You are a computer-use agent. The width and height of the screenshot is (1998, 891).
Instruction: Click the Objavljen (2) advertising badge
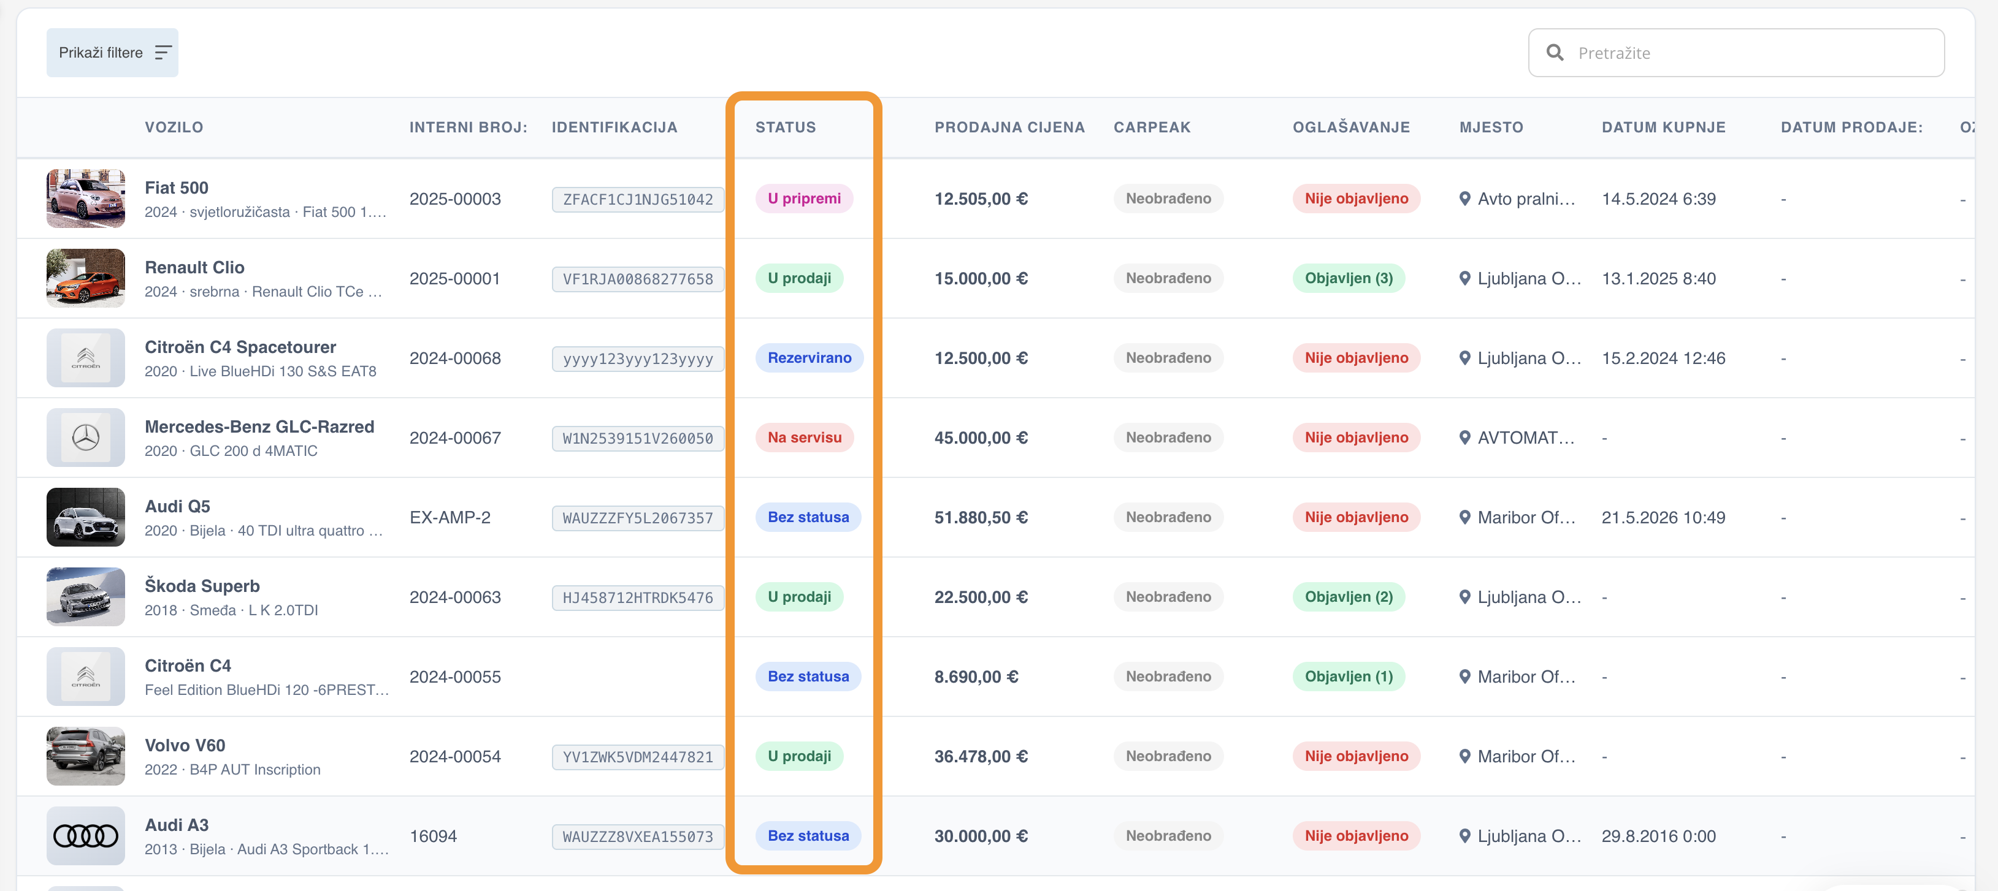pyautogui.click(x=1349, y=597)
